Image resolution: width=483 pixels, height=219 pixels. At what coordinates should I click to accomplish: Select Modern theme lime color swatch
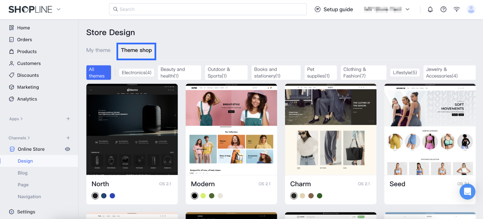point(203,196)
